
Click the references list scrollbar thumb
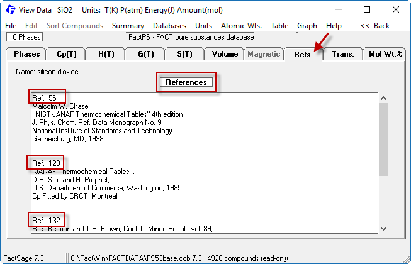(x=383, y=140)
